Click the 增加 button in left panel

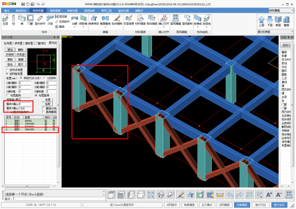coord(10,50)
